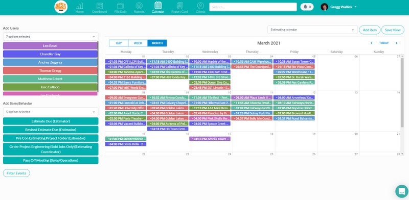
Task: Open the chat support bubble
Action: tap(402, 191)
